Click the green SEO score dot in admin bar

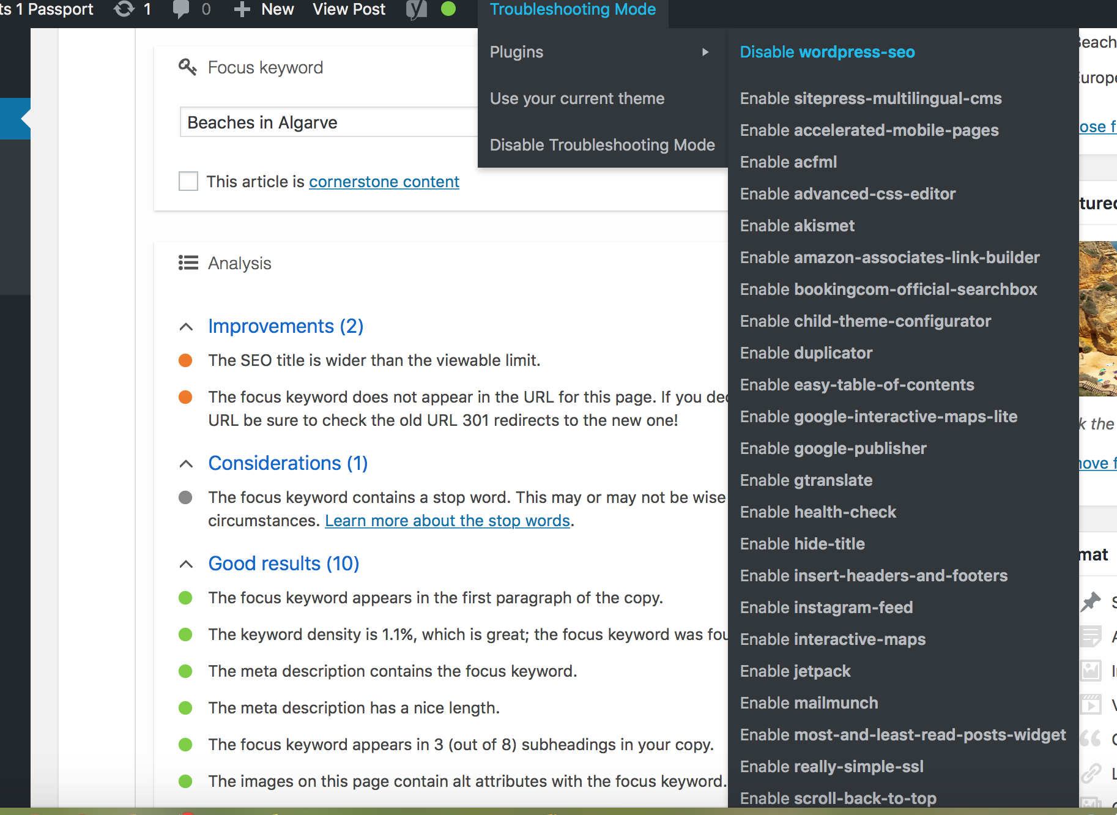point(448,9)
